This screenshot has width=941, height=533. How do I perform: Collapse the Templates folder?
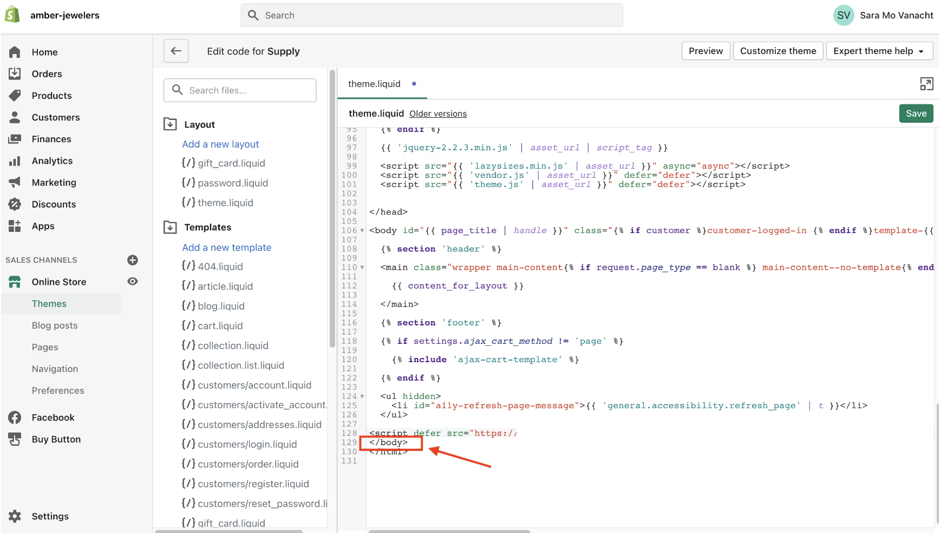170,227
